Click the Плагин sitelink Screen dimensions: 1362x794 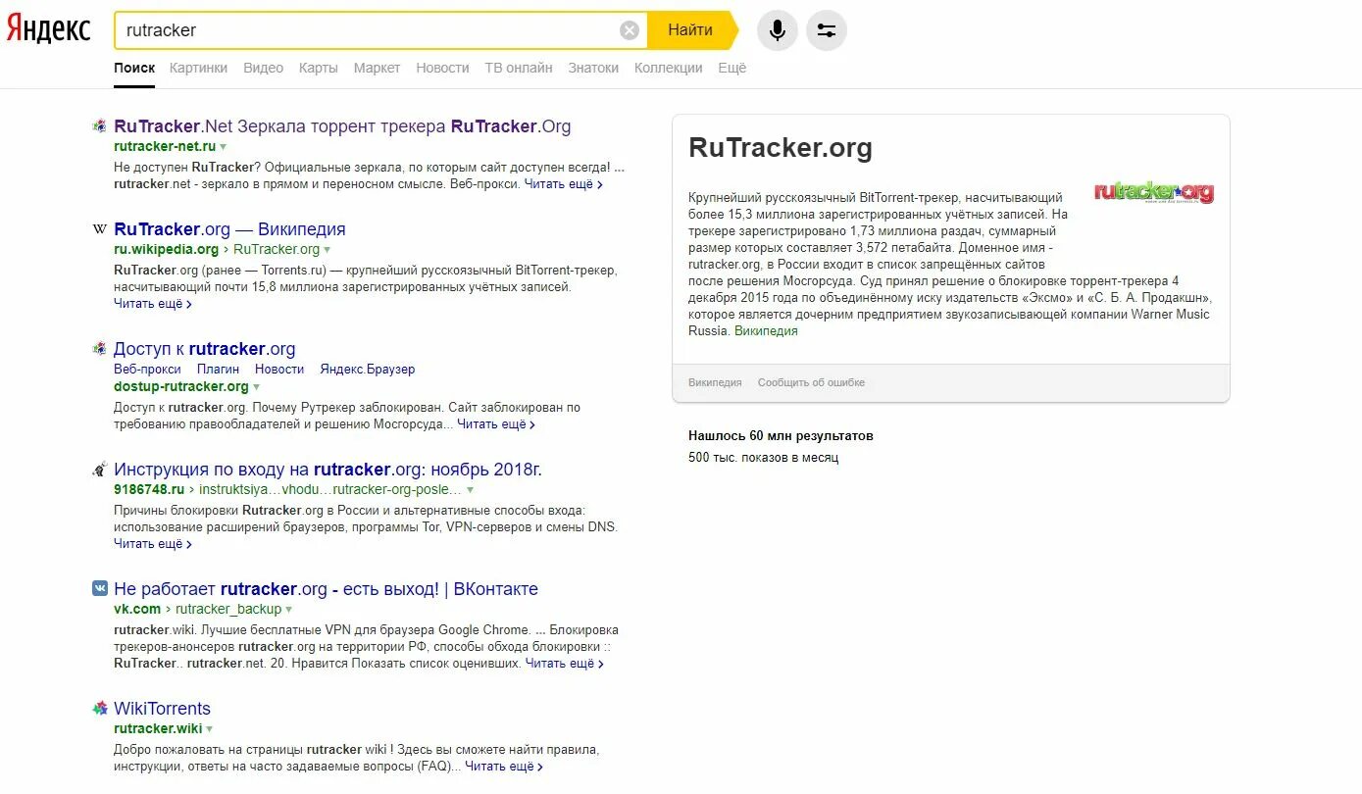[x=218, y=369]
